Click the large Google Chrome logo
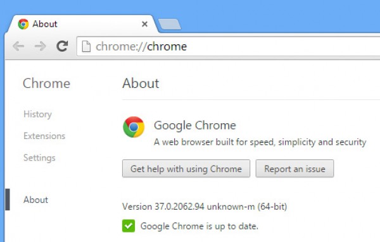This screenshot has width=380, height=242. [134, 127]
